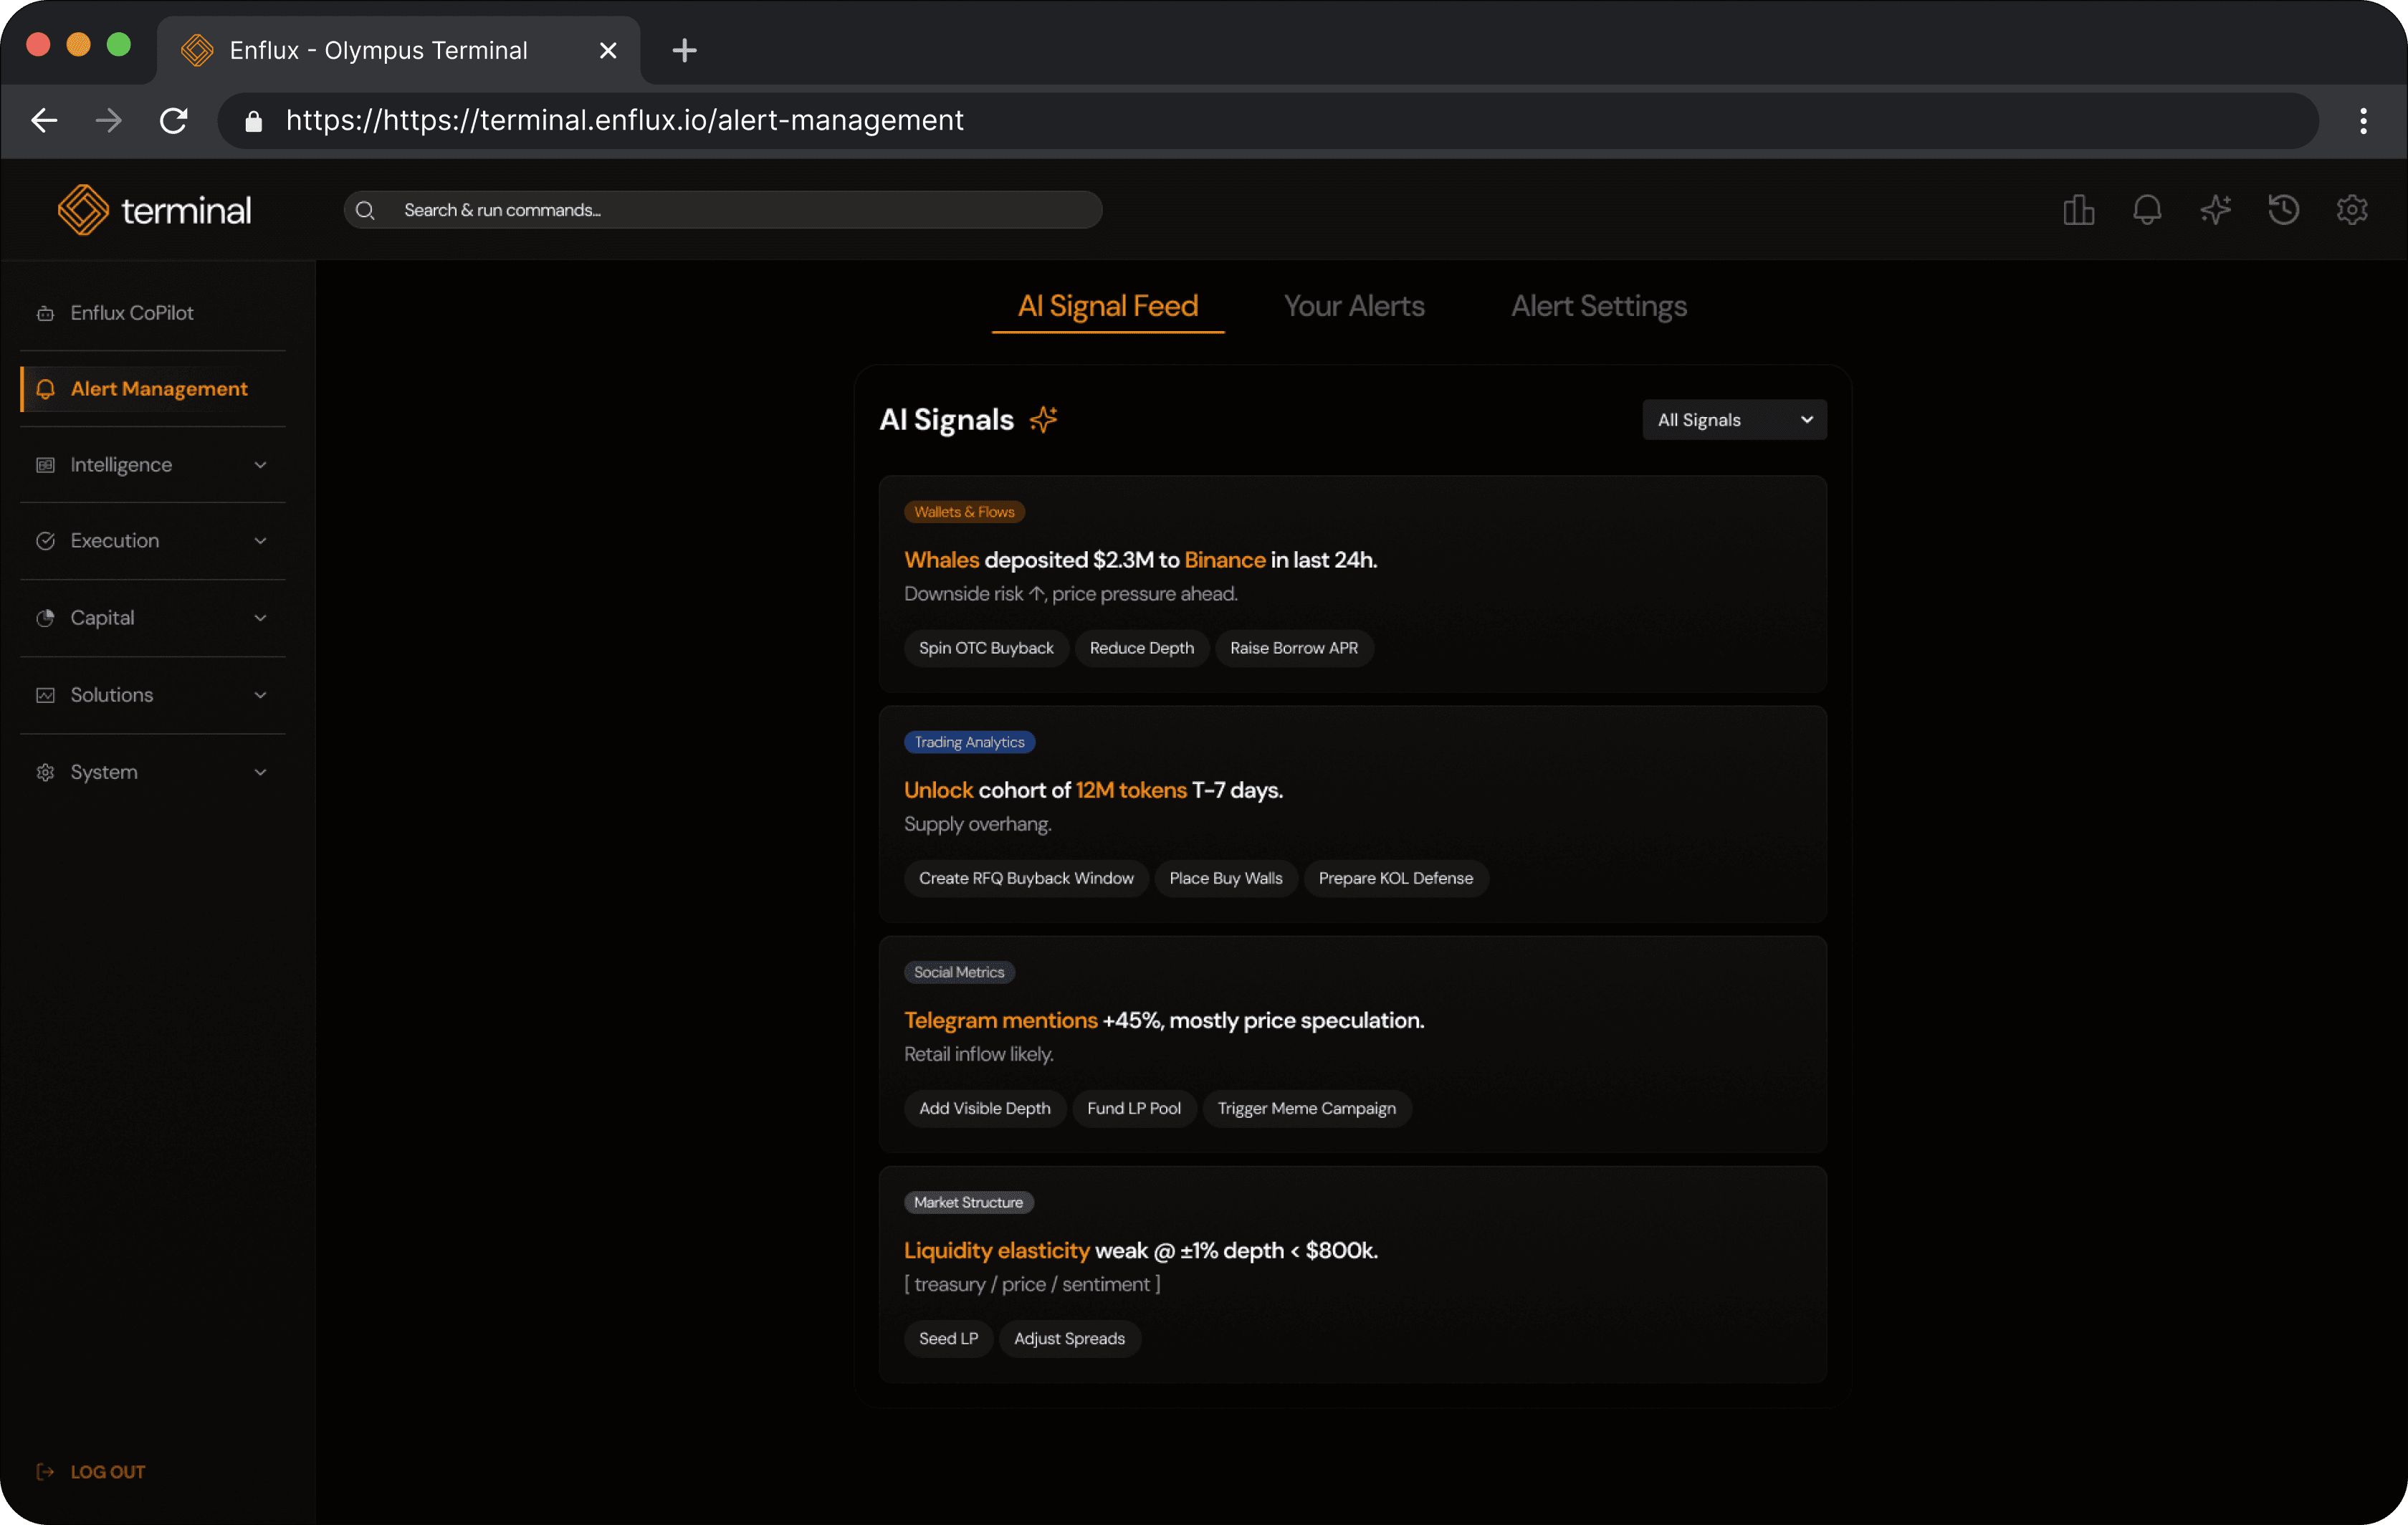
Task: Open the AI sparkle icon in header
Action: pos(2215,210)
